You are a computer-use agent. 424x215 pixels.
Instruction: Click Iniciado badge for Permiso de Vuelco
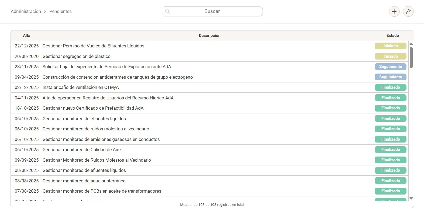(x=390, y=46)
